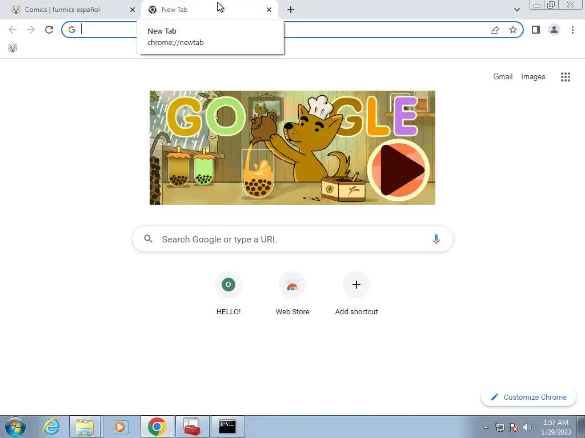The width and height of the screenshot is (585, 438).
Task: Expand the tab search chevron
Action: pos(516,10)
